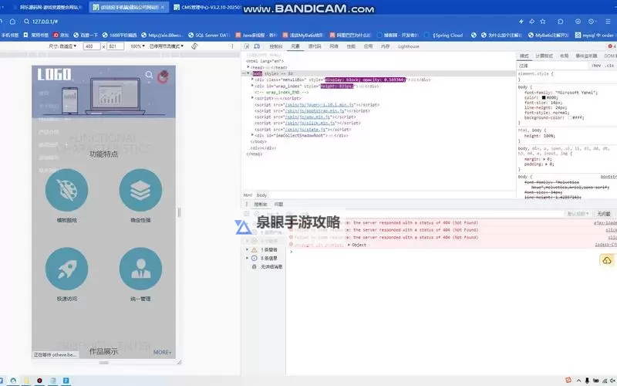
Task: Open the throttling mode dropdown
Action: click(x=166, y=46)
